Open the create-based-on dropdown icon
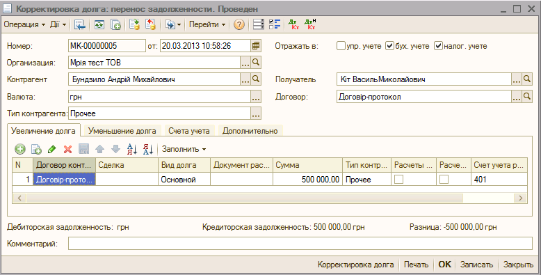 [x=172, y=24]
